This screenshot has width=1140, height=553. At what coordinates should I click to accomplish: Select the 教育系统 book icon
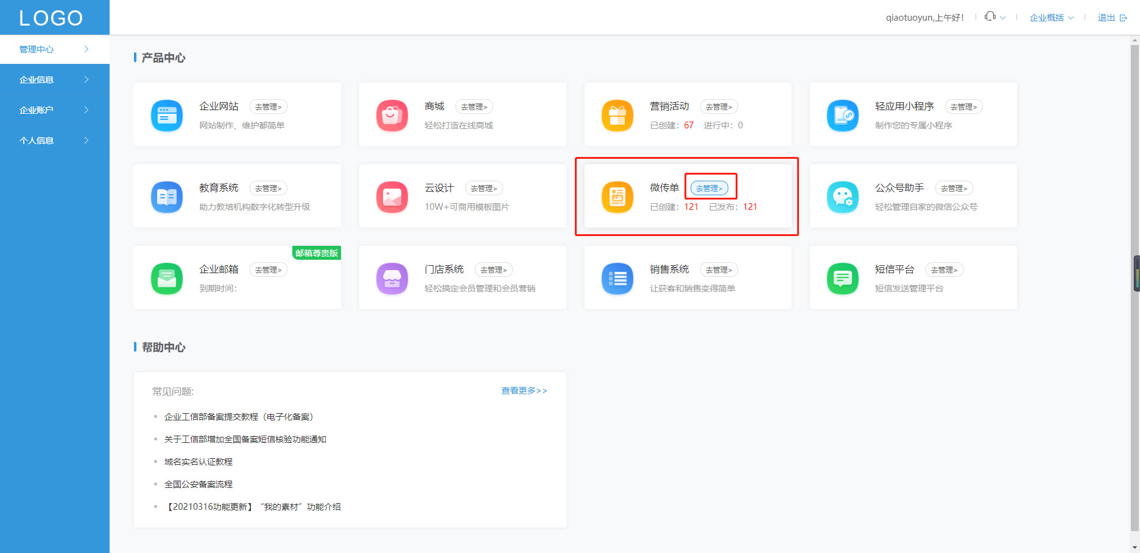166,196
